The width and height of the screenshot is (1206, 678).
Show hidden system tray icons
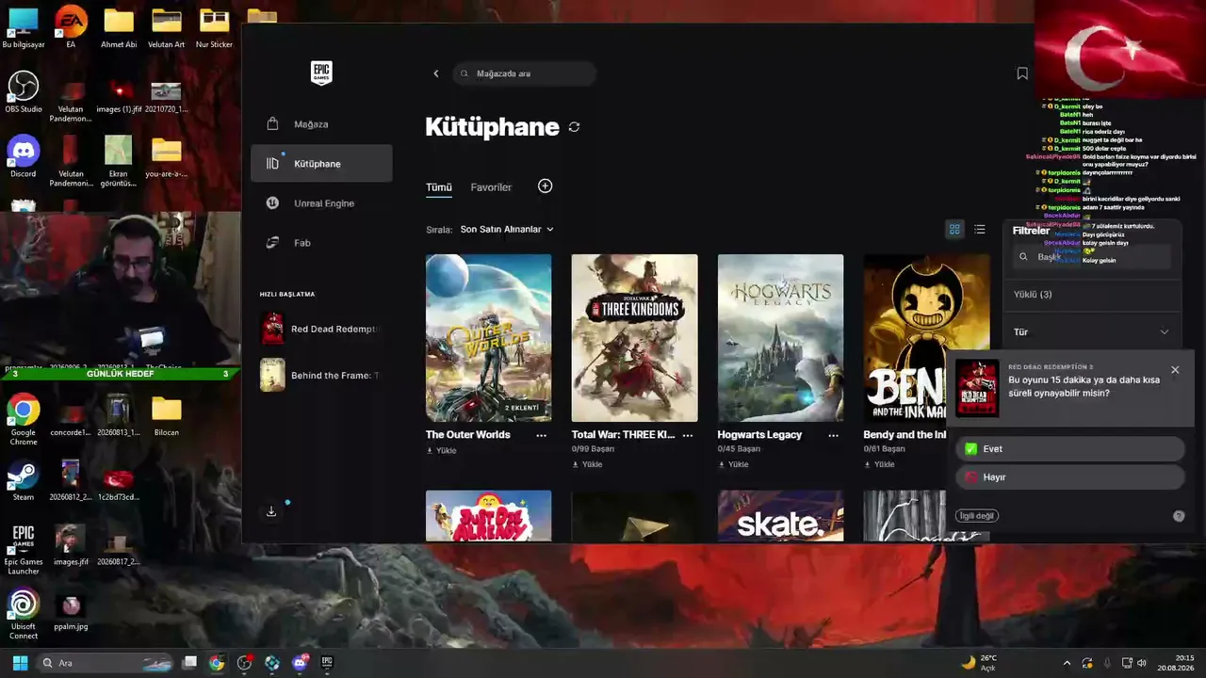(1067, 663)
